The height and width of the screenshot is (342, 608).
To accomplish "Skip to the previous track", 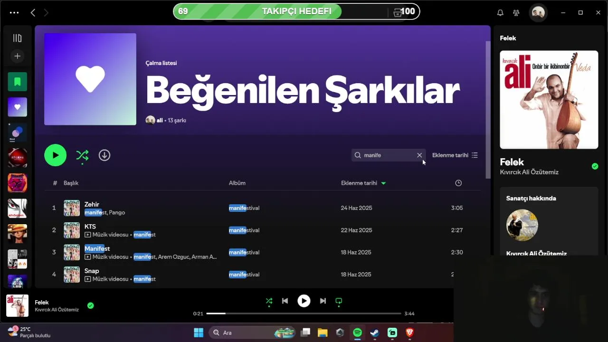I will coord(285,301).
